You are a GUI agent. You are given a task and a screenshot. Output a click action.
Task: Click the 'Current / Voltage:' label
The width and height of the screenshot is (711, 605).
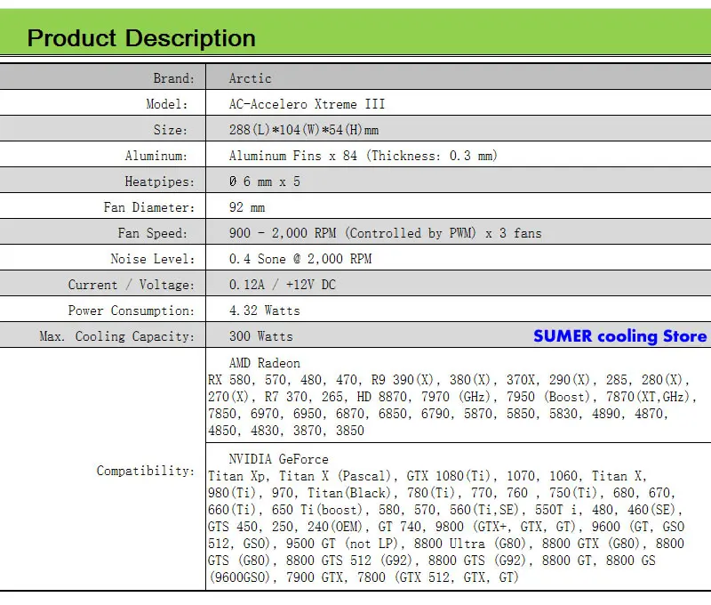[132, 285]
